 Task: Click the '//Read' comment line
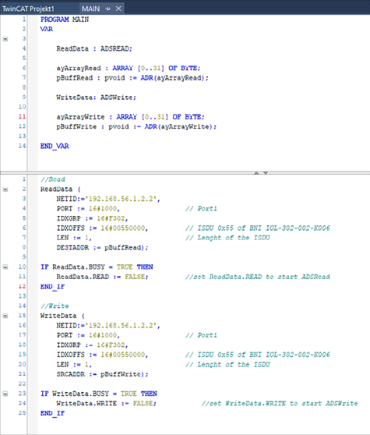coord(53,179)
